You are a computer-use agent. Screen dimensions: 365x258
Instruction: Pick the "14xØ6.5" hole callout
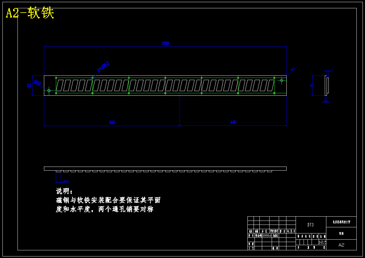[x=103, y=67]
